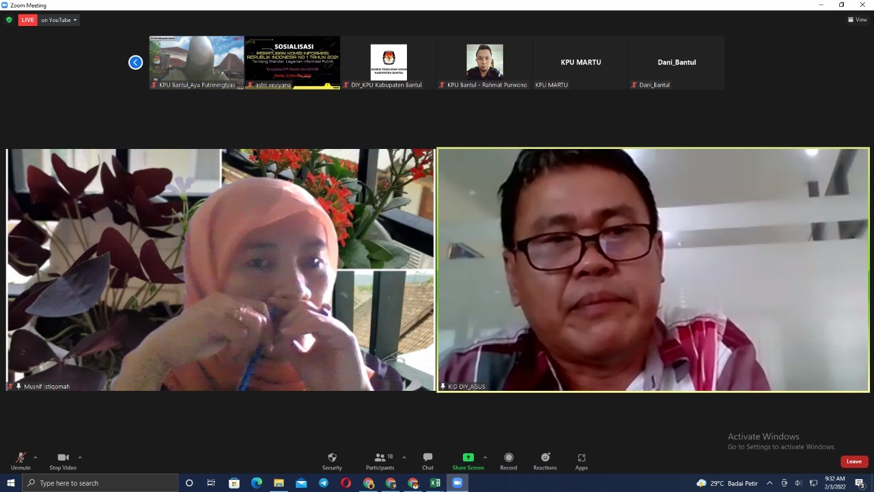Viewport: 874px width, 492px height.
Task: Expand audio options arrow beside Unmute
Action: tap(36, 457)
